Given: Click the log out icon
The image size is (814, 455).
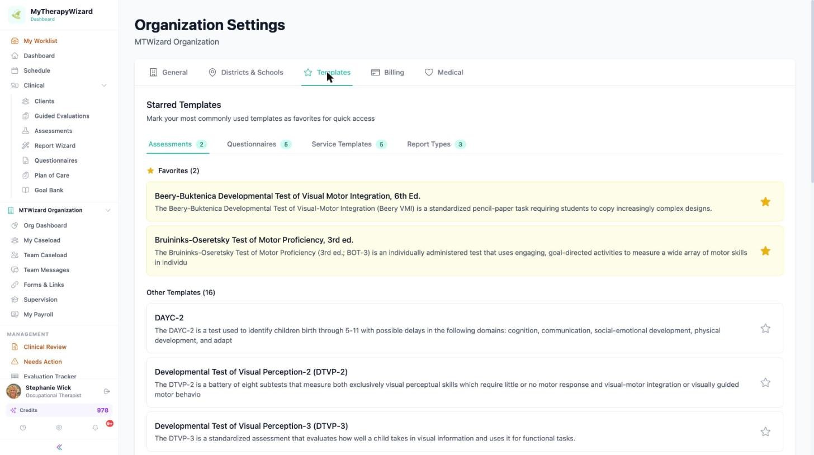Looking at the screenshot, I should pyautogui.click(x=107, y=392).
